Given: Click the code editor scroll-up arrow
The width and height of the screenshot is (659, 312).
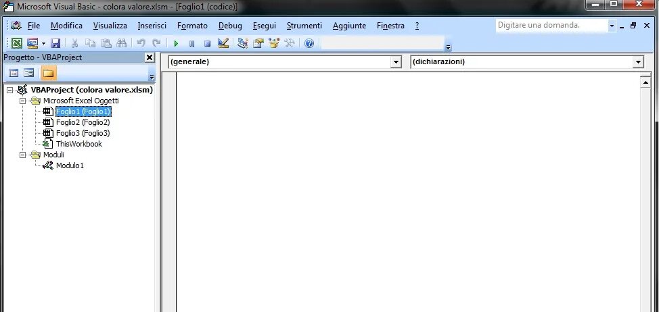Looking at the screenshot, I should 645,82.
